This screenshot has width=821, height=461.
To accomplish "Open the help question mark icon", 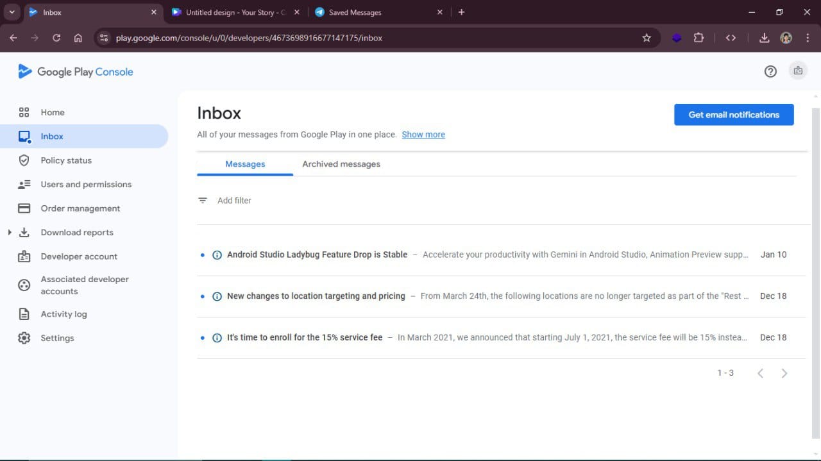I will 770,72.
